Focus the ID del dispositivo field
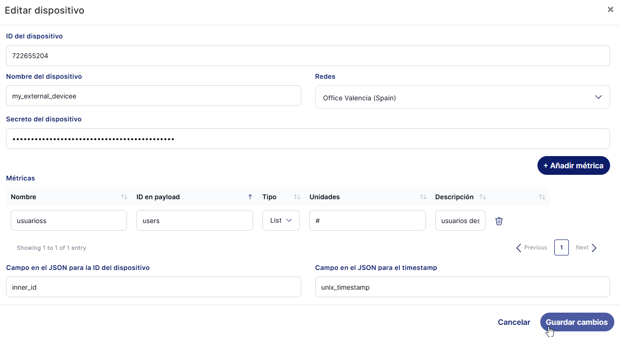 tap(307, 56)
